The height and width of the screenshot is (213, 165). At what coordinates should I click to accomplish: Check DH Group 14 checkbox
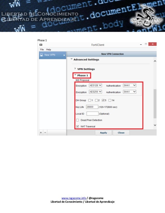coord(110,100)
